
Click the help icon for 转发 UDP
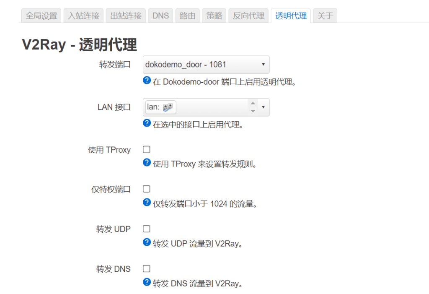pyautogui.click(x=147, y=242)
